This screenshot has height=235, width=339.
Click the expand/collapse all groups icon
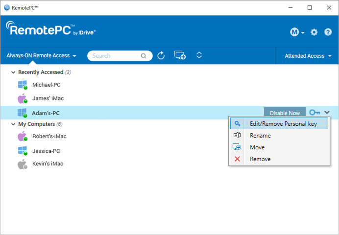coord(199,55)
